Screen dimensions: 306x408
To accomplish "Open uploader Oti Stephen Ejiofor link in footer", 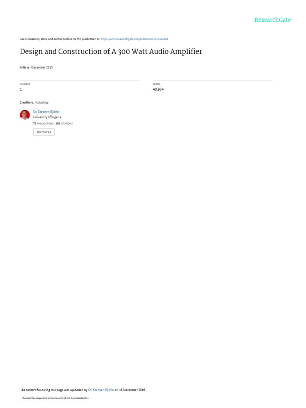I will pos(101,390).
